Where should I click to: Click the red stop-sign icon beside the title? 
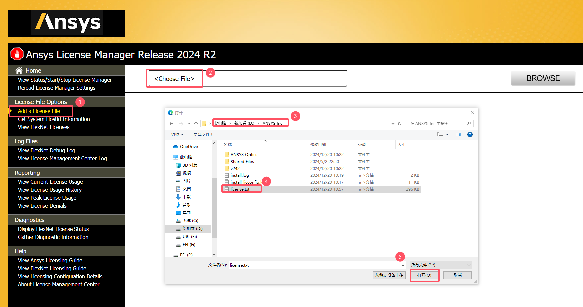pyautogui.click(x=17, y=54)
